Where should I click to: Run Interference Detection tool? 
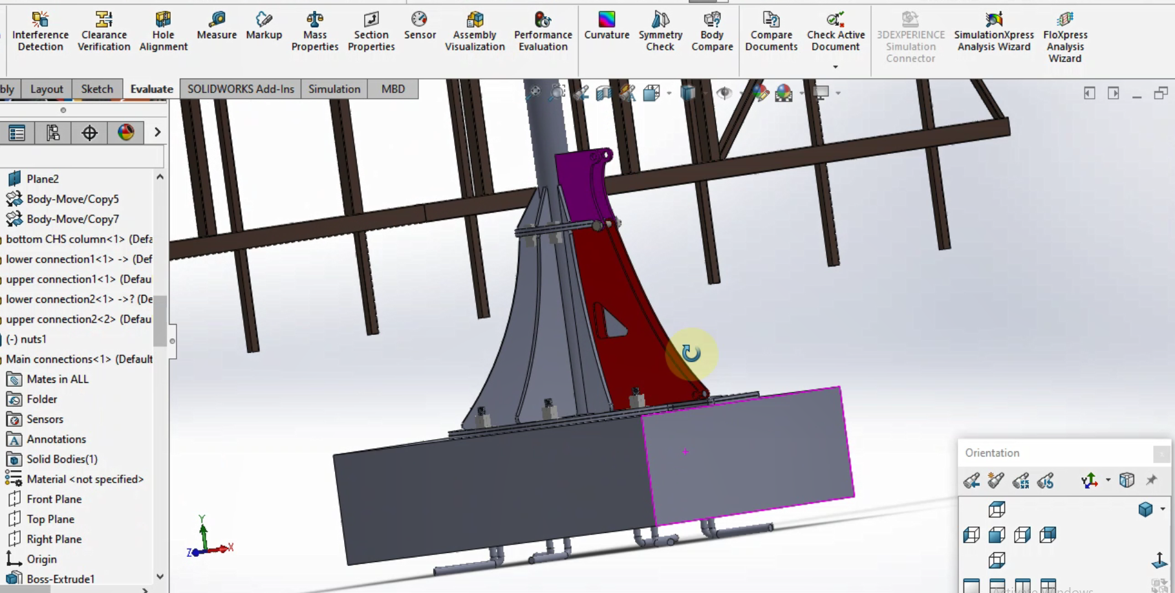pos(40,31)
